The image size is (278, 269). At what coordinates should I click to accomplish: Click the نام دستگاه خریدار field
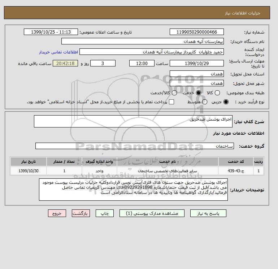pos(143,41)
